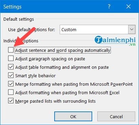The height and width of the screenshot is (125, 139).
Task: Click the Taimienphi.vn watermark logo
Action: (x=115, y=41)
